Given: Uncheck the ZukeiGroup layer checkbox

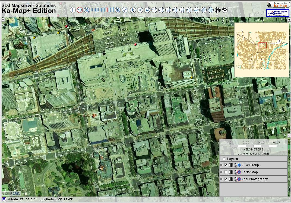Looking at the screenshot, I should pyautogui.click(x=226, y=165).
